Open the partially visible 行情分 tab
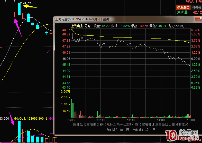Viewport: 202px width, 143px height. [x=197, y=8]
